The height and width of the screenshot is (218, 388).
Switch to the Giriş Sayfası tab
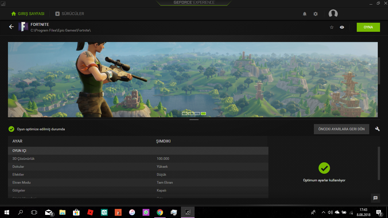tap(28, 14)
